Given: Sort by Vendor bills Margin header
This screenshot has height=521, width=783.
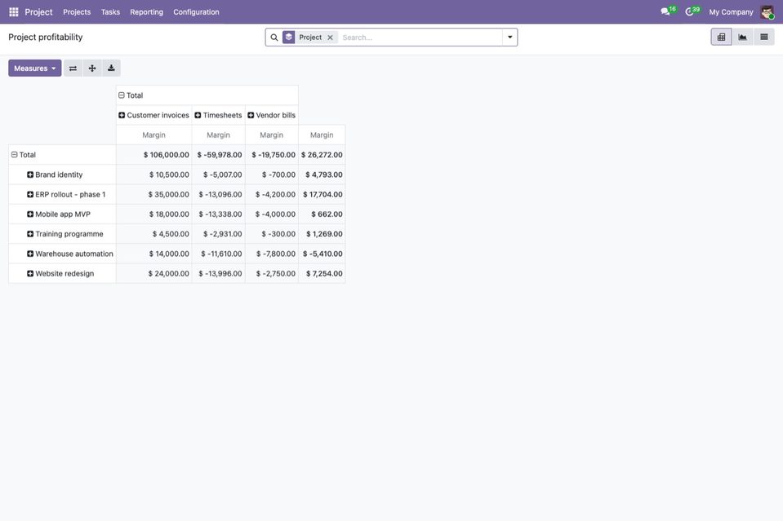Looking at the screenshot, I should click(272, 135).
